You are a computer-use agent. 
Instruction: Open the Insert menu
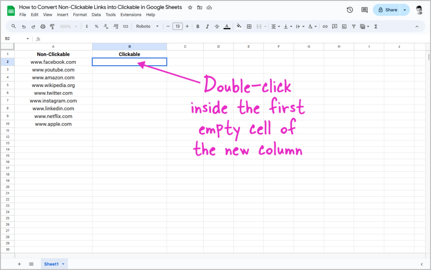[x=62, y=15]
